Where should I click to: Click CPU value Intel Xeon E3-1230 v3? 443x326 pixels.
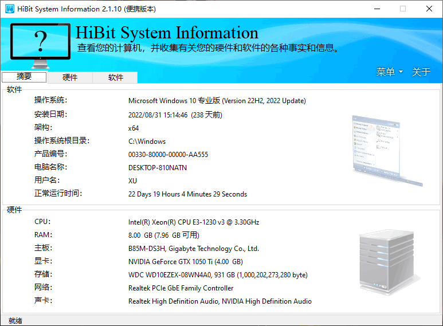[194, 222]
